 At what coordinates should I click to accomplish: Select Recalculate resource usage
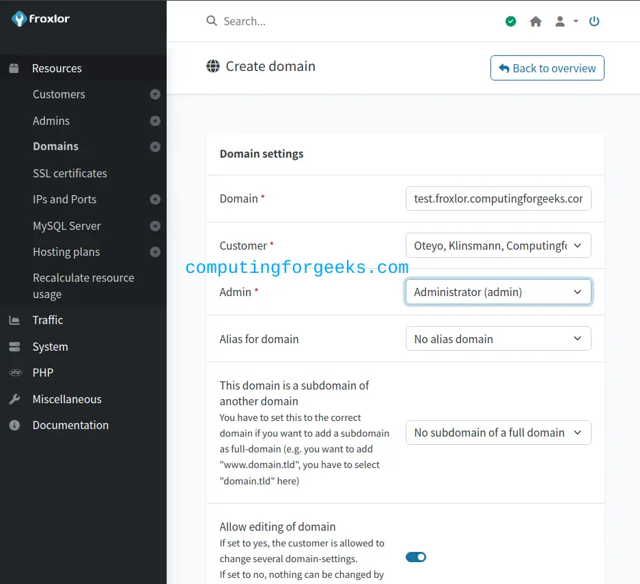coord(83,286)
